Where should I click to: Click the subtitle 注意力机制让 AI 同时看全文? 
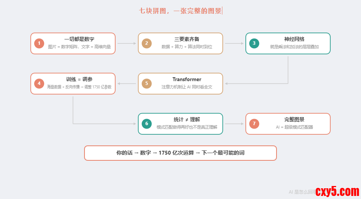[187, 87]
